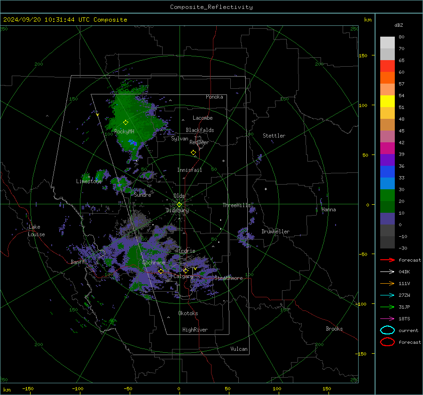Click the Innisfail label
423x395 pixels.
click(189, 170)
